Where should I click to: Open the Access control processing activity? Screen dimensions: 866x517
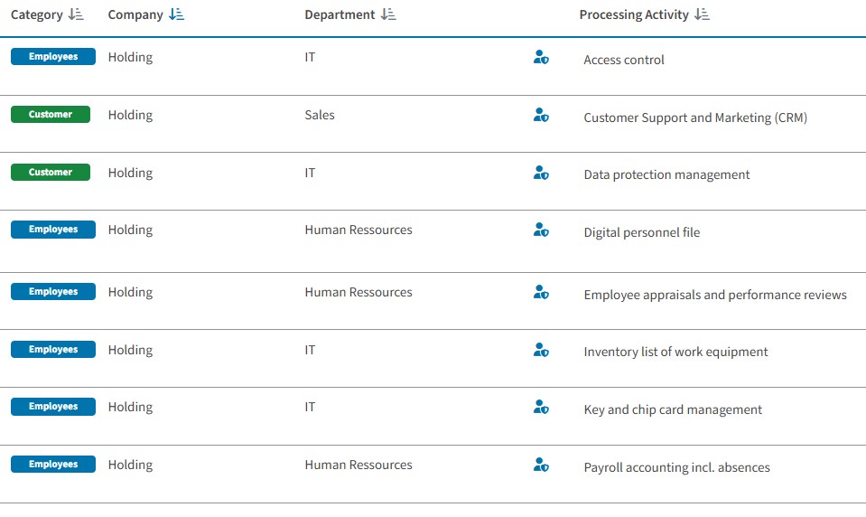click(x=624, y=60)
